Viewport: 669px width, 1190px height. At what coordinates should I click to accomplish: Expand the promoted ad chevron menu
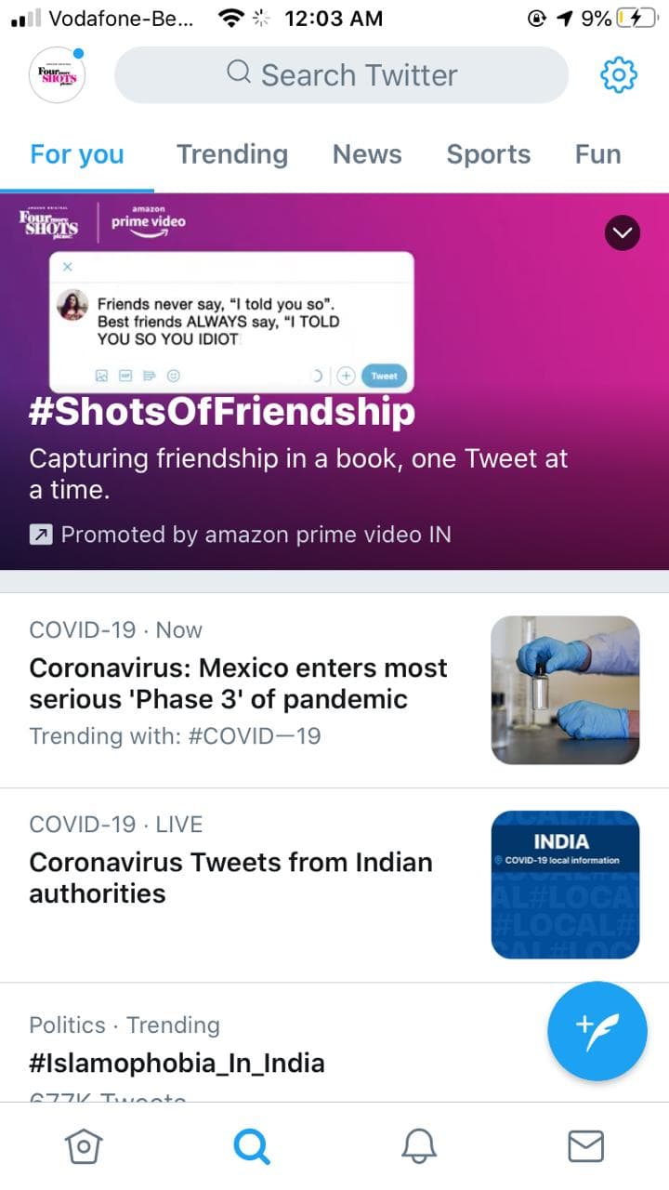tap(623, 233)
